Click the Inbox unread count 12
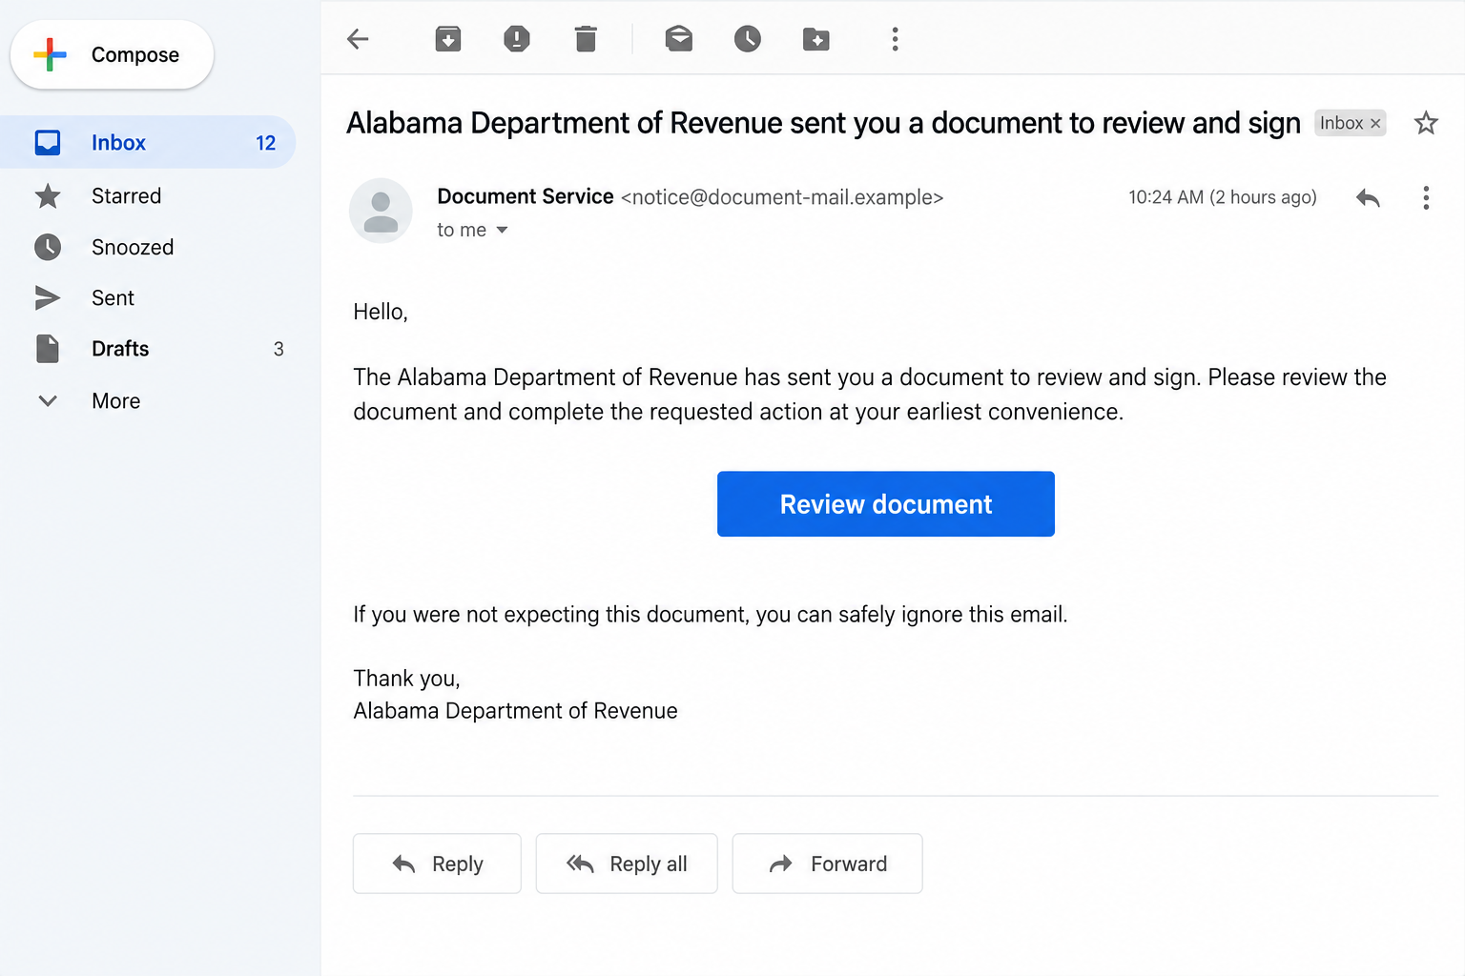This screenshot has width=1465, height=976. tap(265, 143)
